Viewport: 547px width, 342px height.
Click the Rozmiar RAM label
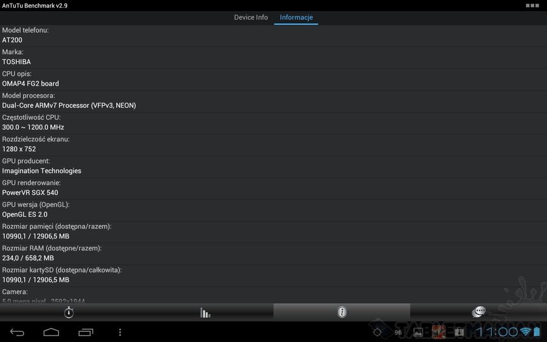(x=52, y=248)
